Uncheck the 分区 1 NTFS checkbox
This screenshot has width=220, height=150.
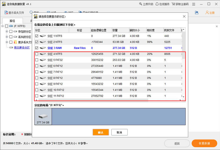[x=37, y=36]
